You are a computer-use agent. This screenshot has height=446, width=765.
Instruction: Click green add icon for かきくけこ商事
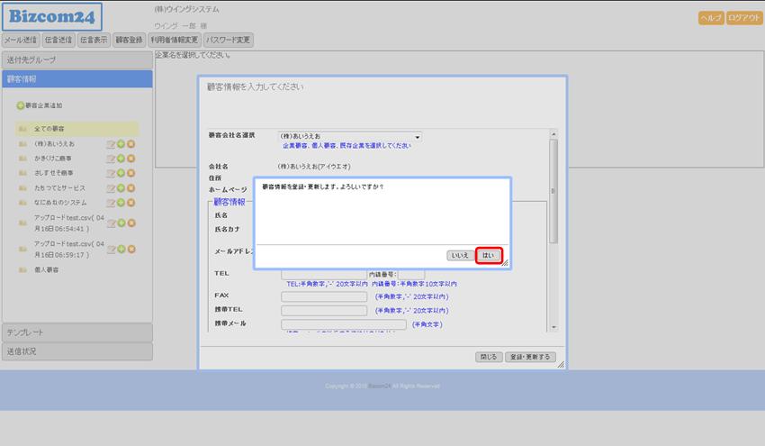pos(121,158)
